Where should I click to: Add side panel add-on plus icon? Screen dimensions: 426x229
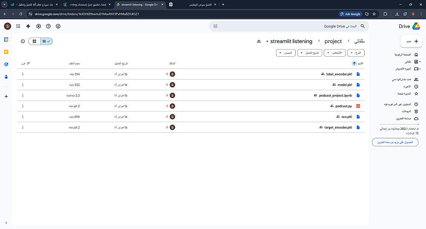(x=6, y=96)
